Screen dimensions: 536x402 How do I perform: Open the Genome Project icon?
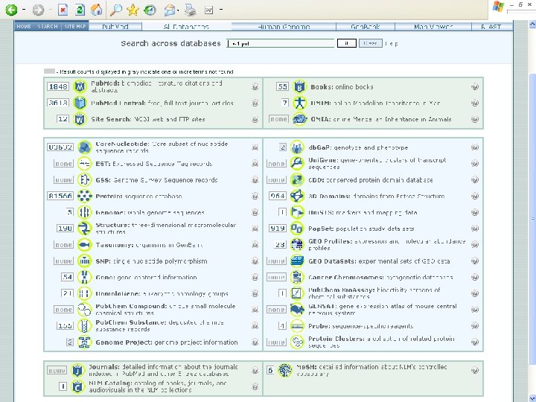coord(84,342)
